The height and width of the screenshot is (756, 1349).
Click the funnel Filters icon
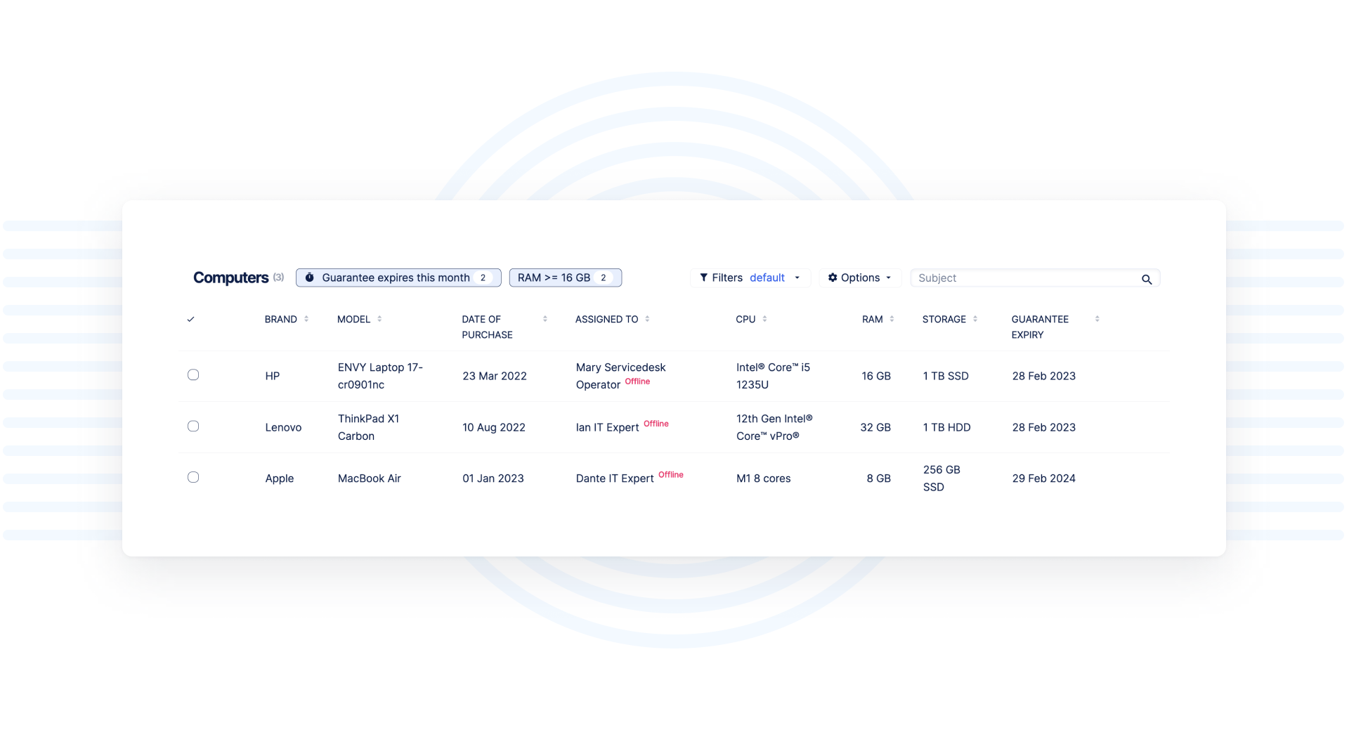(x=703, y=278)
